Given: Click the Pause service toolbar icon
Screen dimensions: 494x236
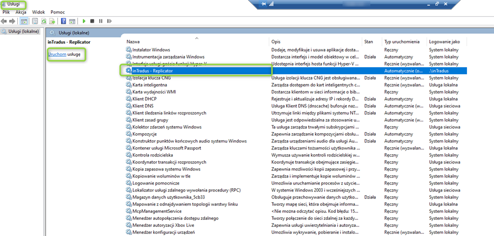Looking at the screenshot, I should click(100, 21).
